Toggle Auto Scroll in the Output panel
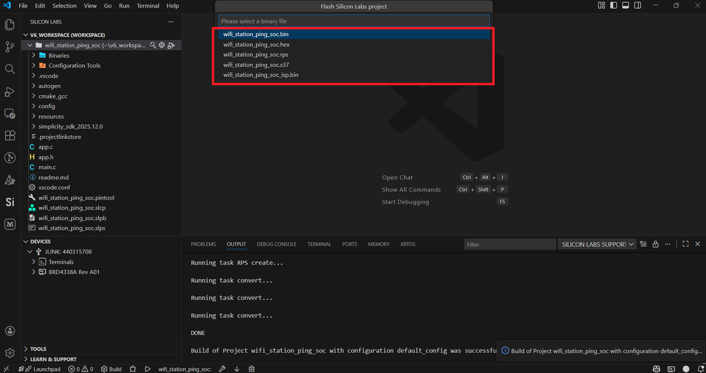The width and height of the screenshot is (706, 373). (x=643, y=244)
